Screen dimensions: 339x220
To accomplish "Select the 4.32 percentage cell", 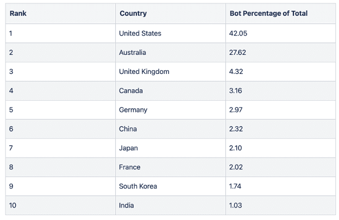I will [281, 72].
